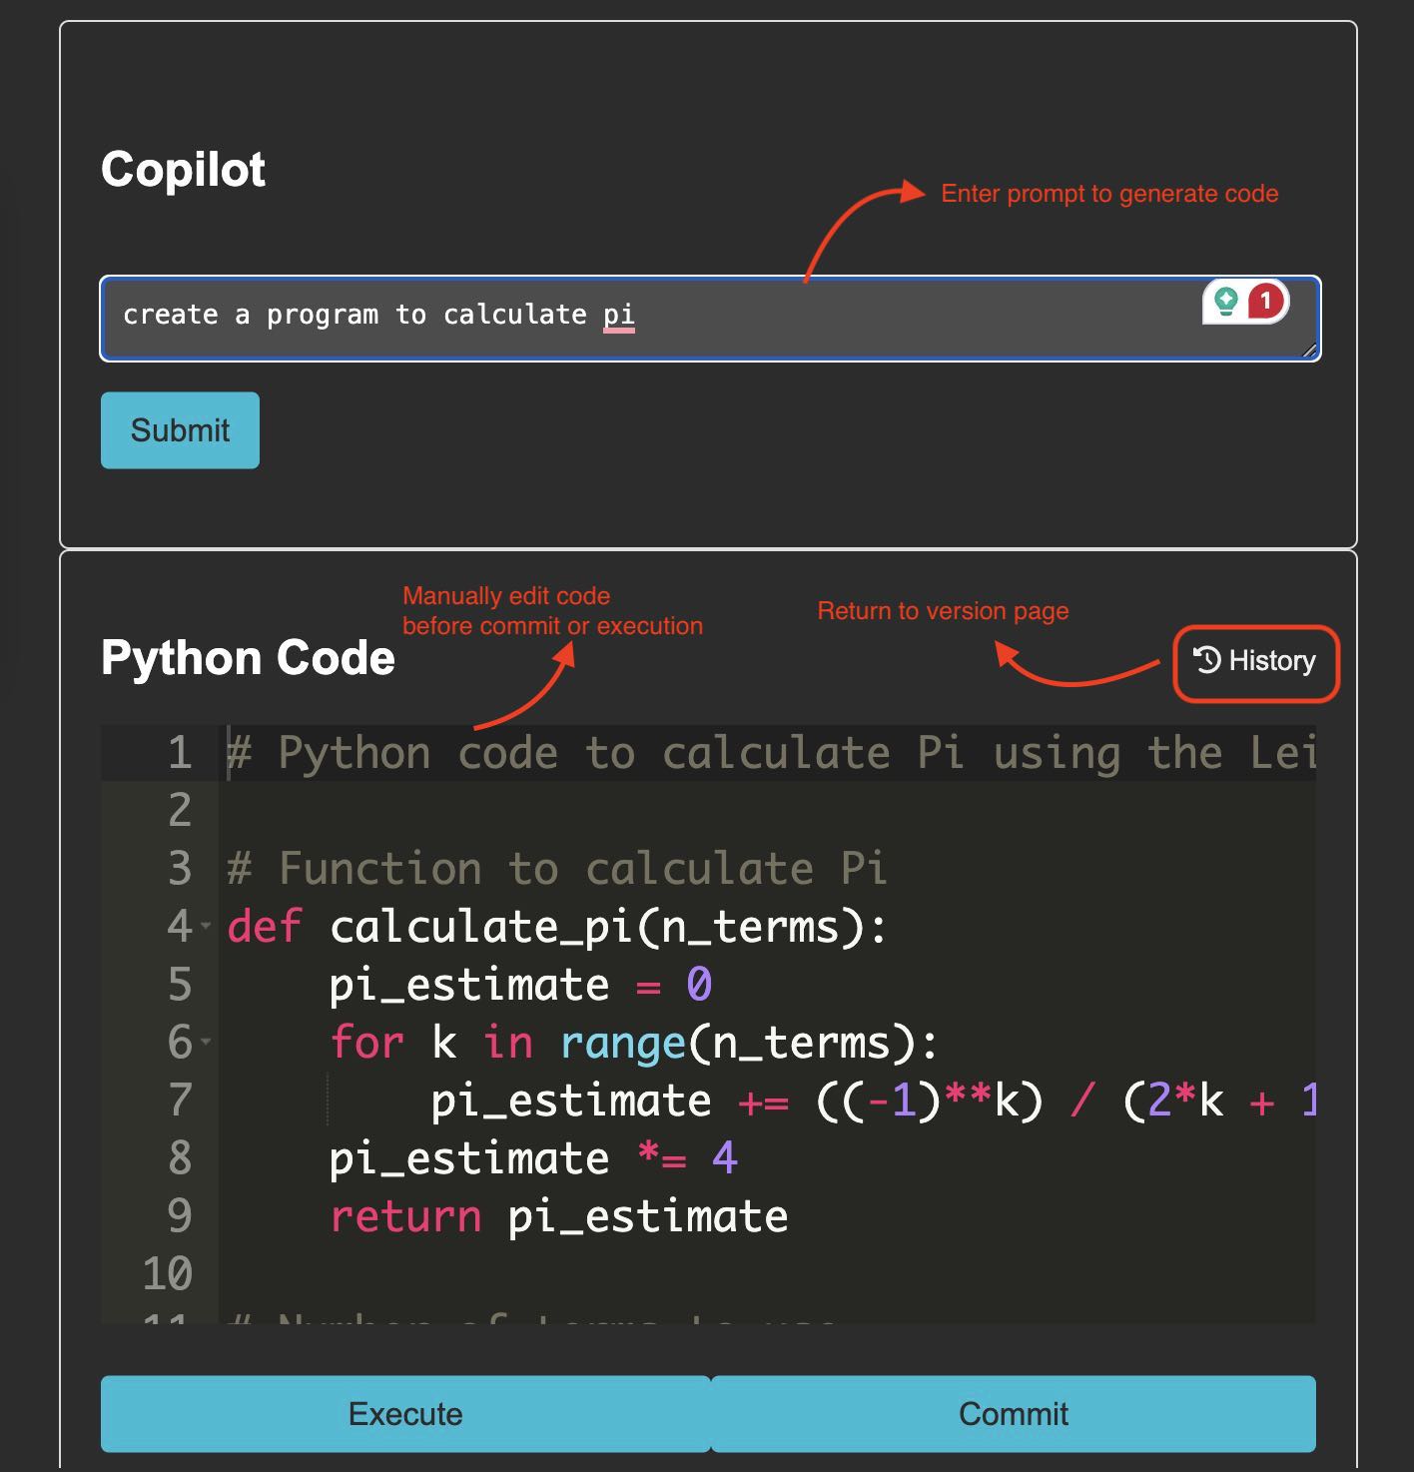This screenshot has width=1414, height=1472.
Task: Click the 'for k in range(n_terms):' line
Action: [634, 1043]
